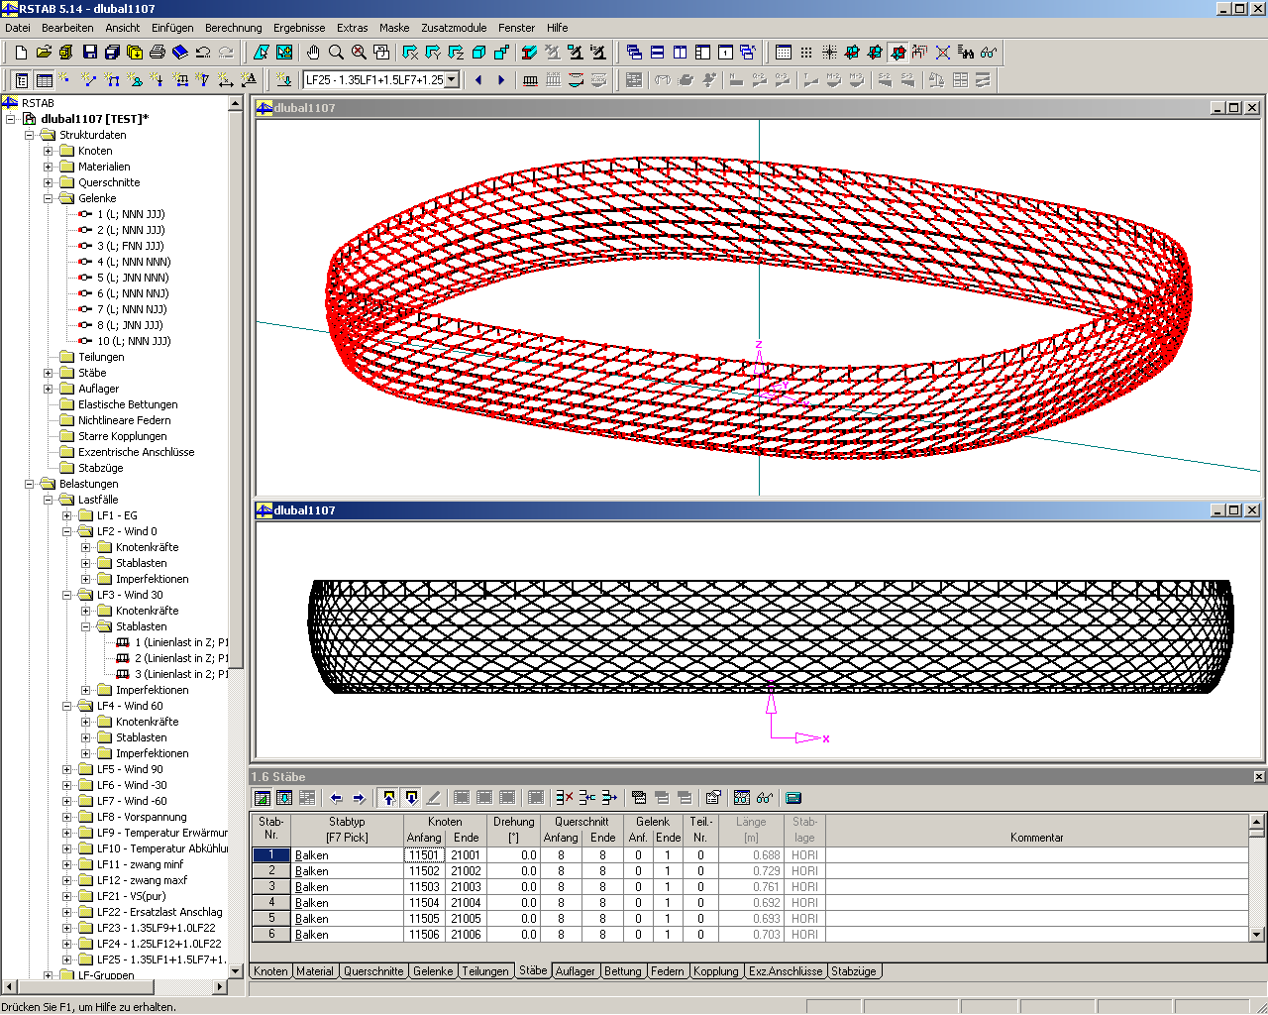Image resolution: width=1268 pixels, height=1015 pixels.
Task: Activate the Pan hand tool
Action: point(312,53)
